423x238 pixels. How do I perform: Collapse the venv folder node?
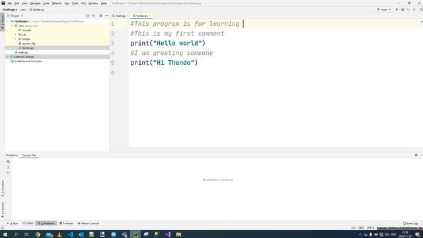point(12,26)
